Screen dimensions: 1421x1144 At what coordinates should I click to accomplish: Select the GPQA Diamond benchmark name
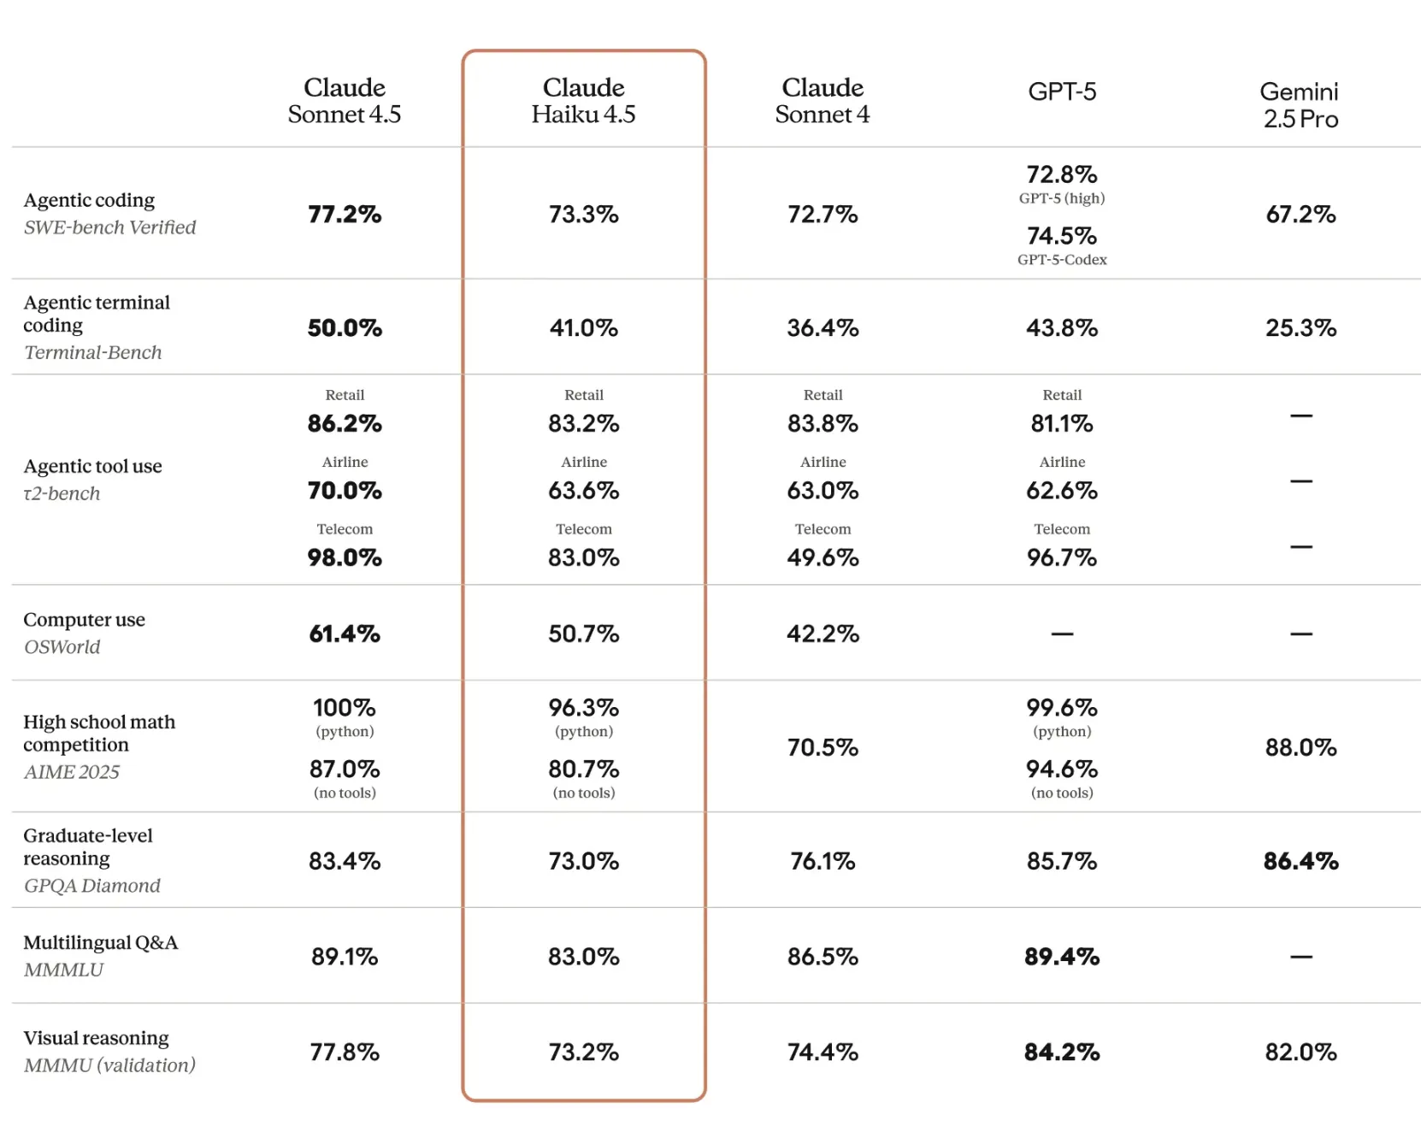click(92, 886)
